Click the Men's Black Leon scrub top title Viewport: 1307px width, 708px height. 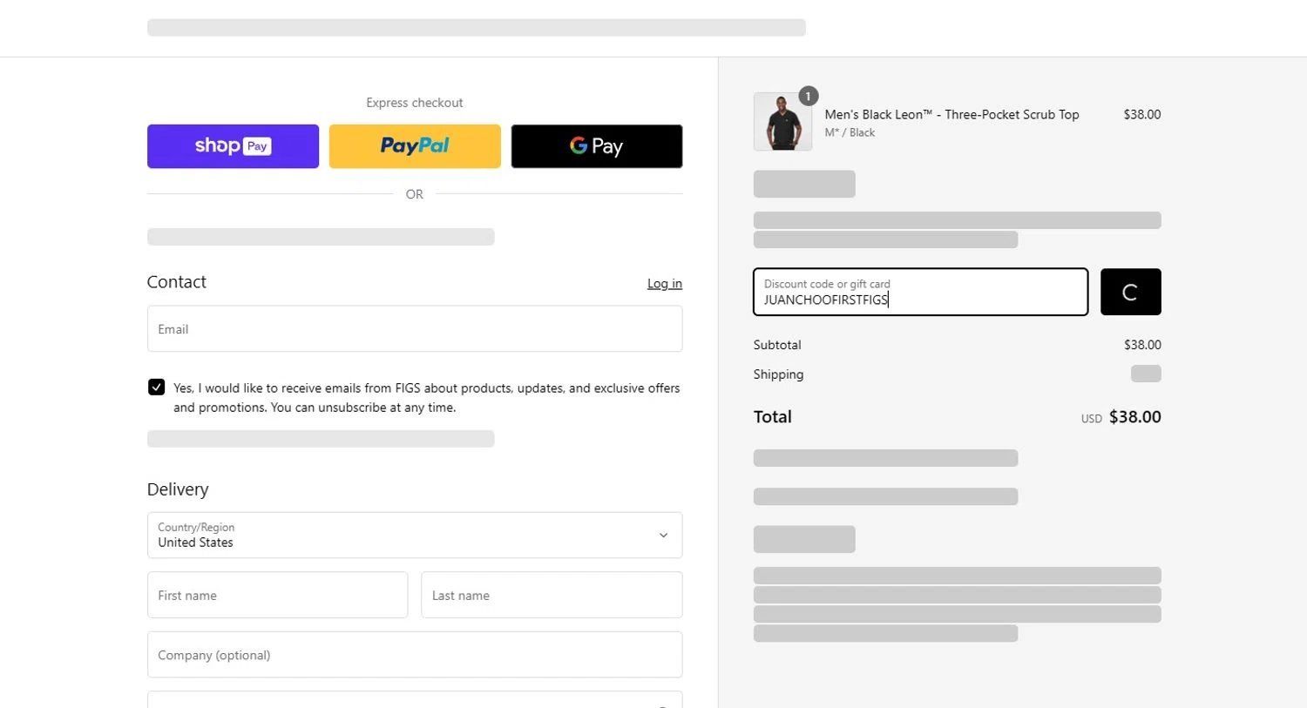(951, 115)
